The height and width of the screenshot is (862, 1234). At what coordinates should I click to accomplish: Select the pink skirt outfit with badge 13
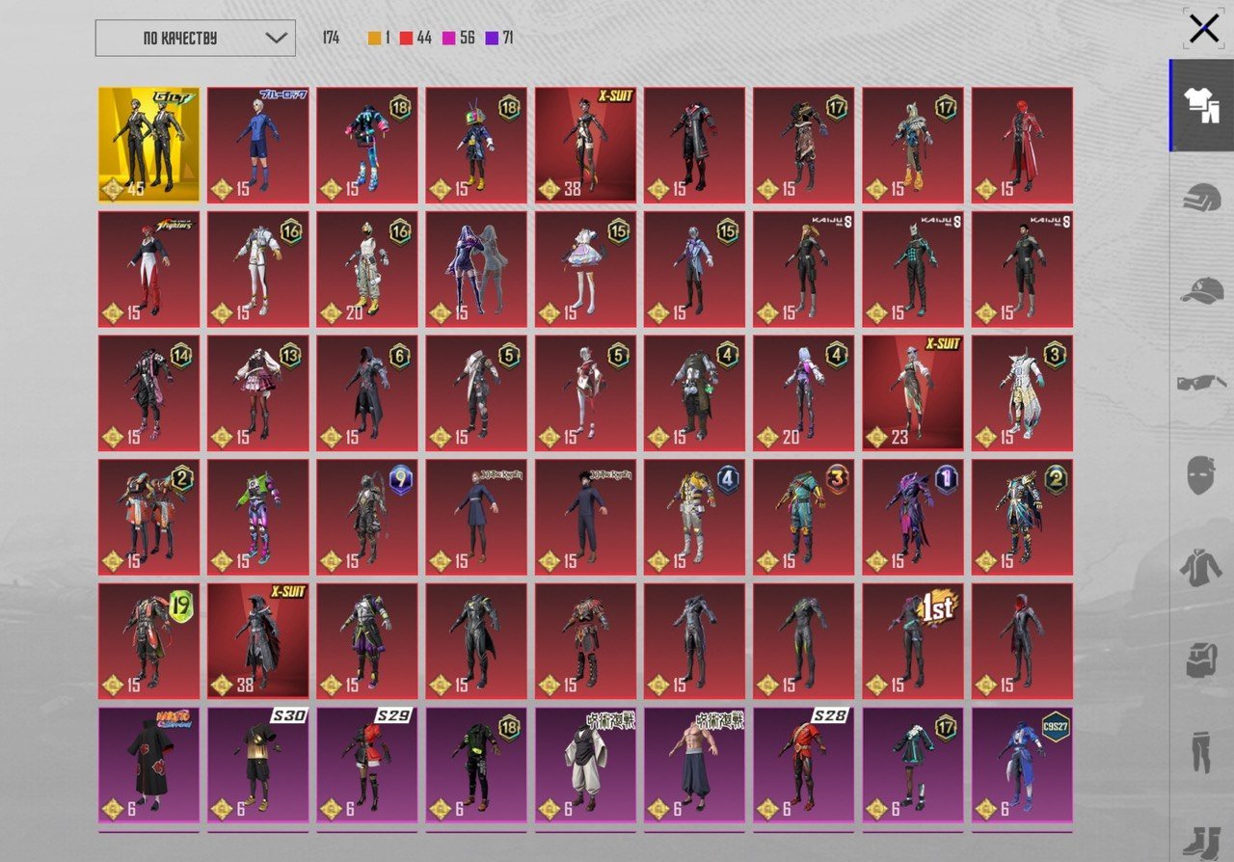tap(257, 392)
